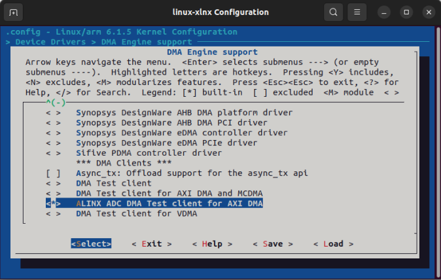Click the terminal search magnifier icon
The height and width of the screenshot is (280, 441).
333,12
